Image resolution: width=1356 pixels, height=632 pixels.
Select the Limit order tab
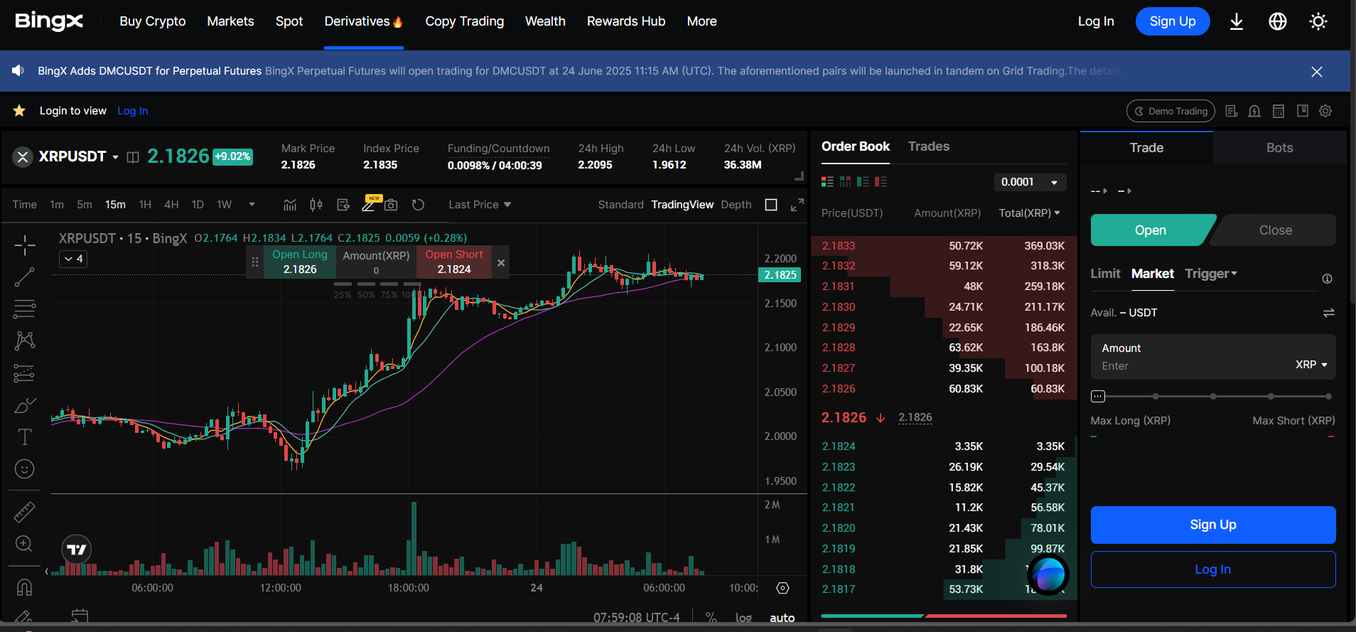tap(1105, 274)
